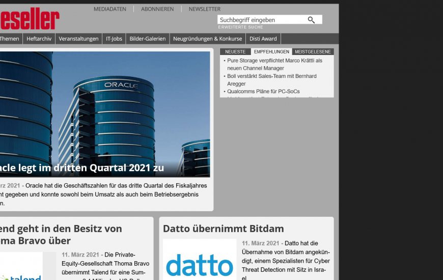
Task: Switch to Meistgelesene tab
Action: (x=313, y=52)
